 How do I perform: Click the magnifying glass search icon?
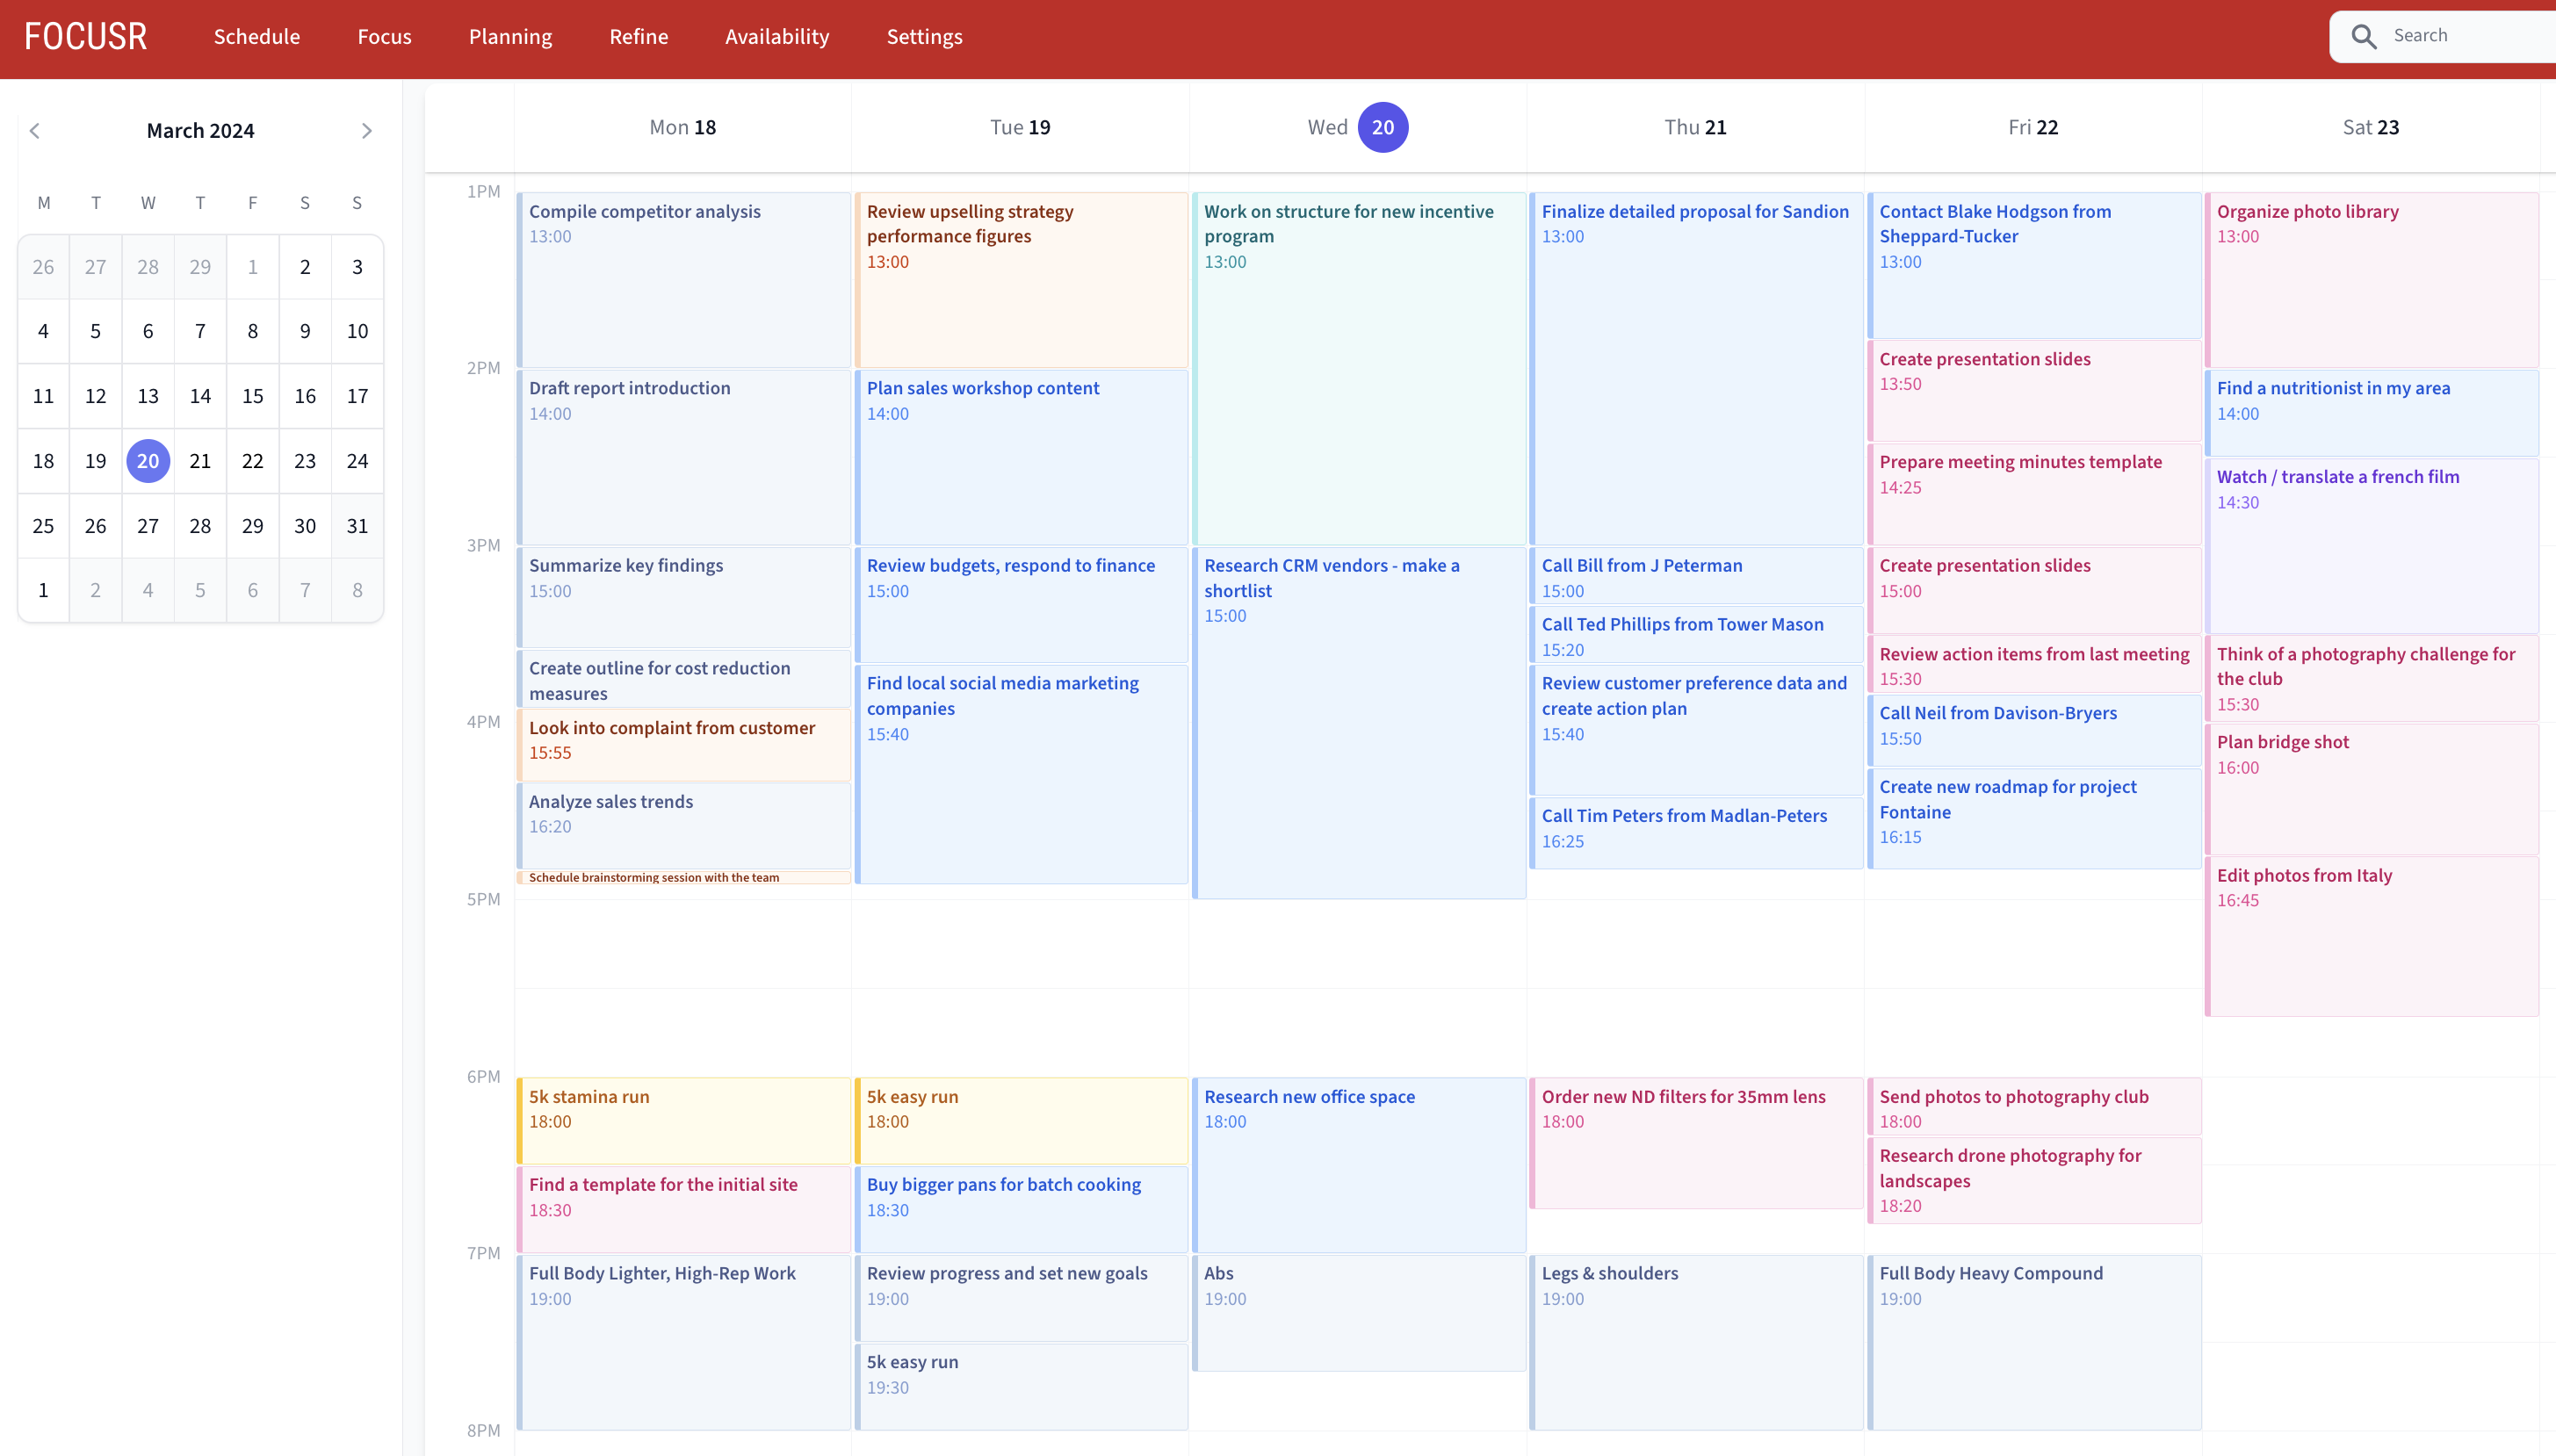click(x=2363, y=35)
